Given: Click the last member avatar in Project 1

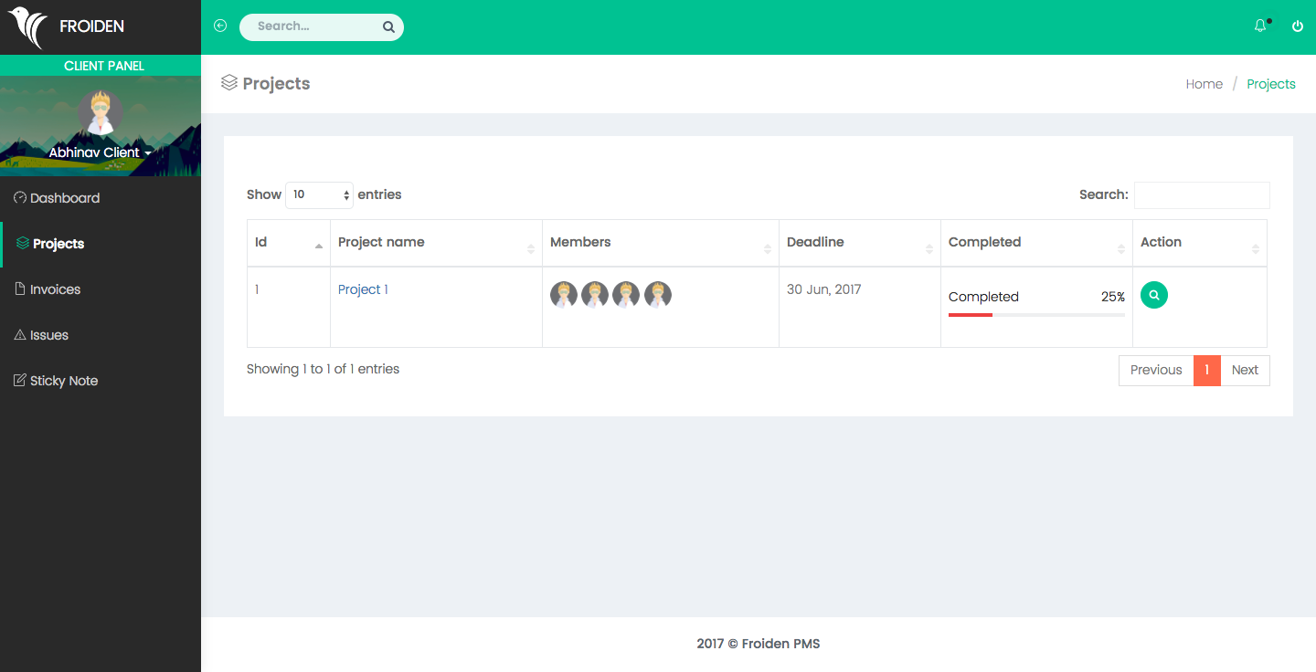Looking at the screenshot, I should click(x=658, y=294).
